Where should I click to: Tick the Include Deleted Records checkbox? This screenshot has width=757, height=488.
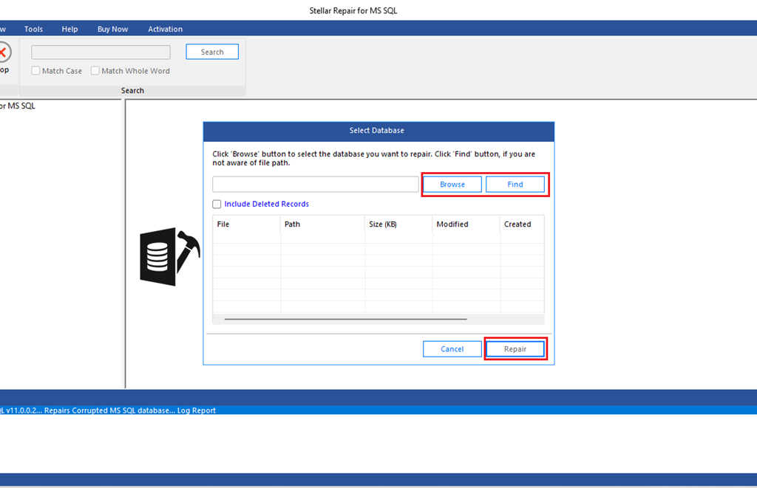pos(217,204)
